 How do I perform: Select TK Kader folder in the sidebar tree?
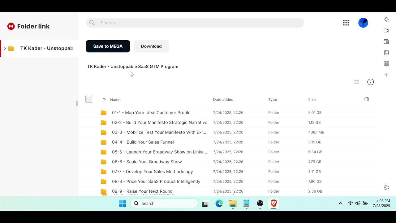pos(40,48)
